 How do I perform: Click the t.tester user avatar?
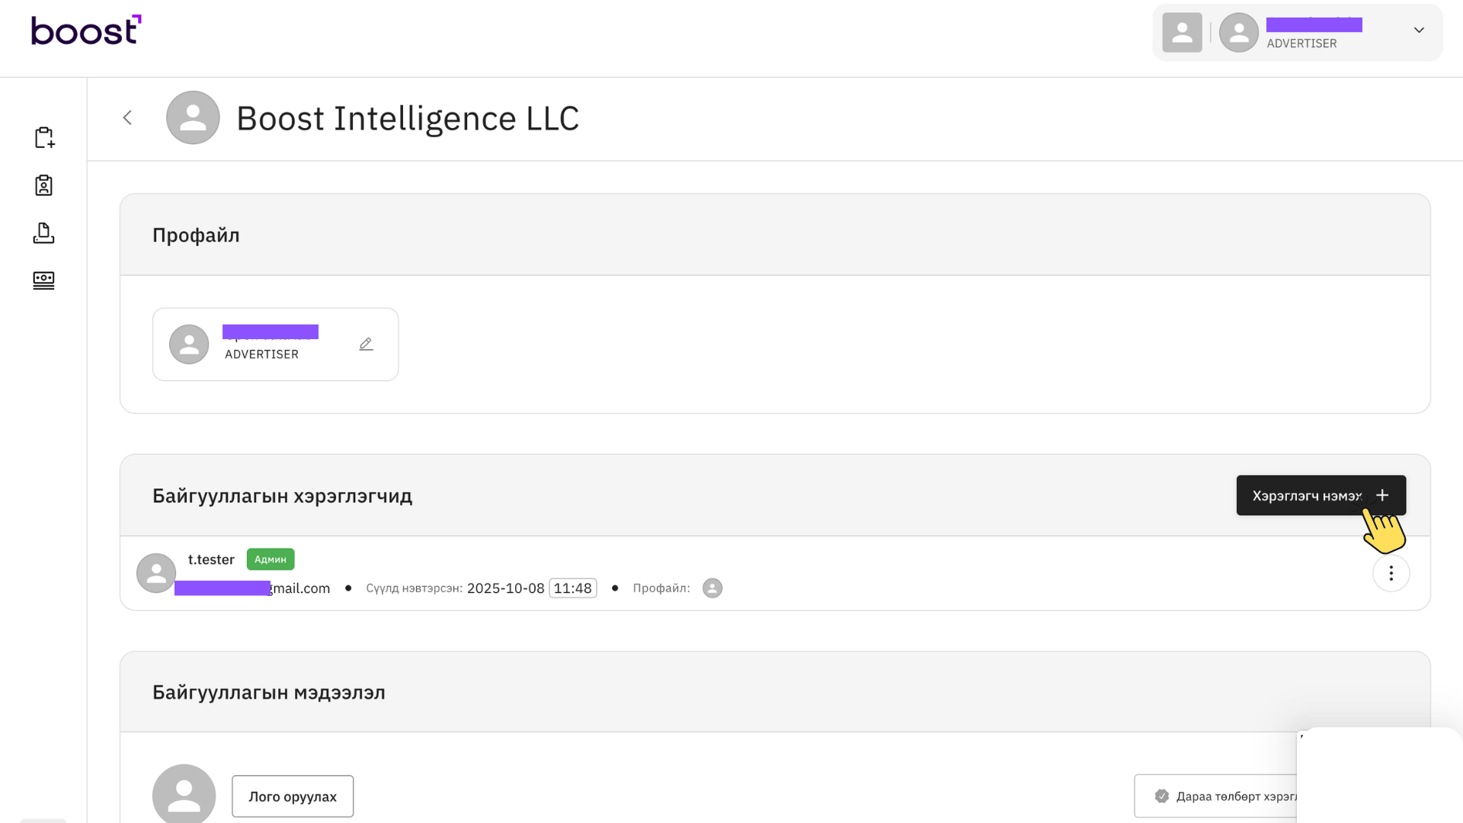(x=156, y=574)
